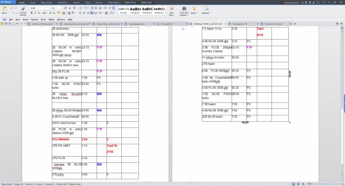Open the font name dropdown
Screen dimensions: 345x186
pyautogui.click(x=41, y=8)
